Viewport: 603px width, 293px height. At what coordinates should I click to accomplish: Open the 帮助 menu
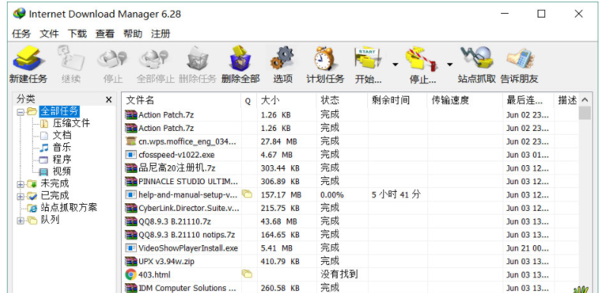(x=132, y=34)
